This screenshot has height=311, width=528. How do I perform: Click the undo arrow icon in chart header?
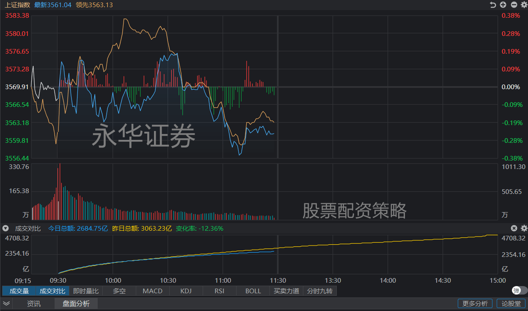tap(492, 5)
